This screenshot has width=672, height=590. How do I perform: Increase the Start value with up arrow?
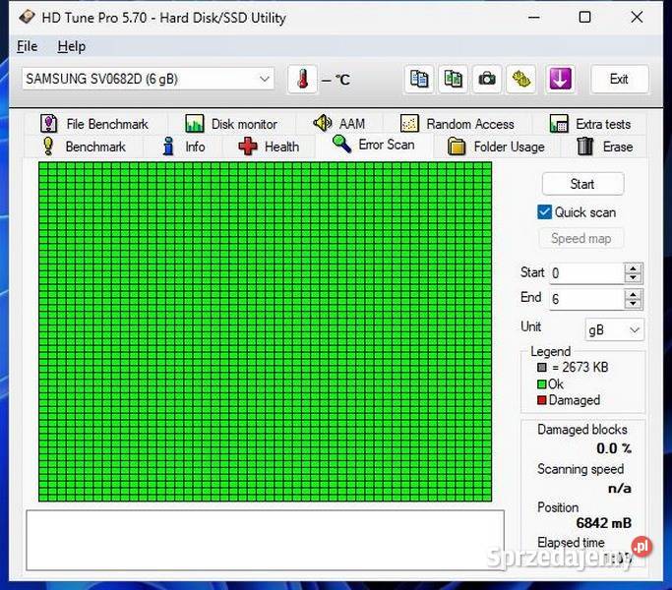(633, 268)
